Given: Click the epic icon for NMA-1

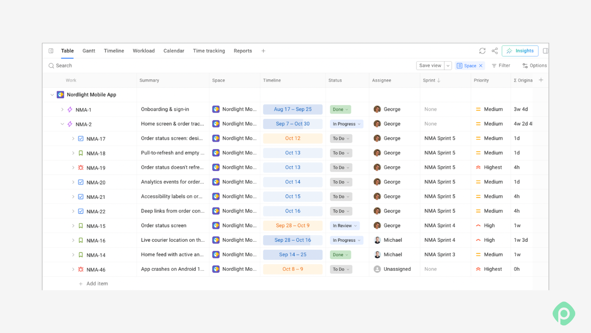Looking at the screenshot, I should [x=70, y=109].
